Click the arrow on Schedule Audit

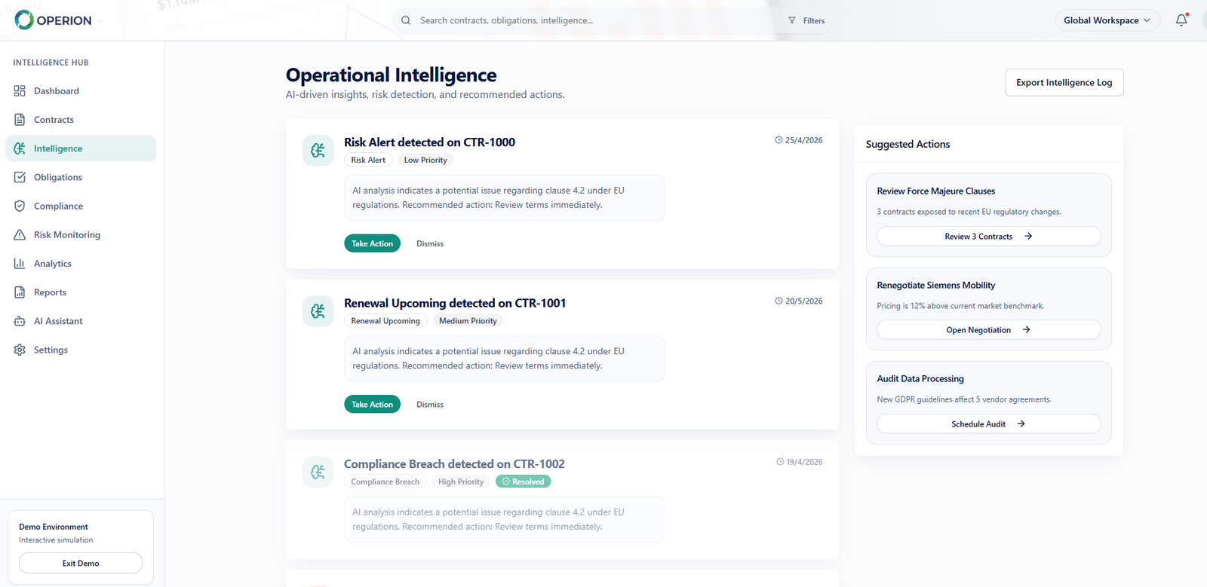click(1021, 424)
